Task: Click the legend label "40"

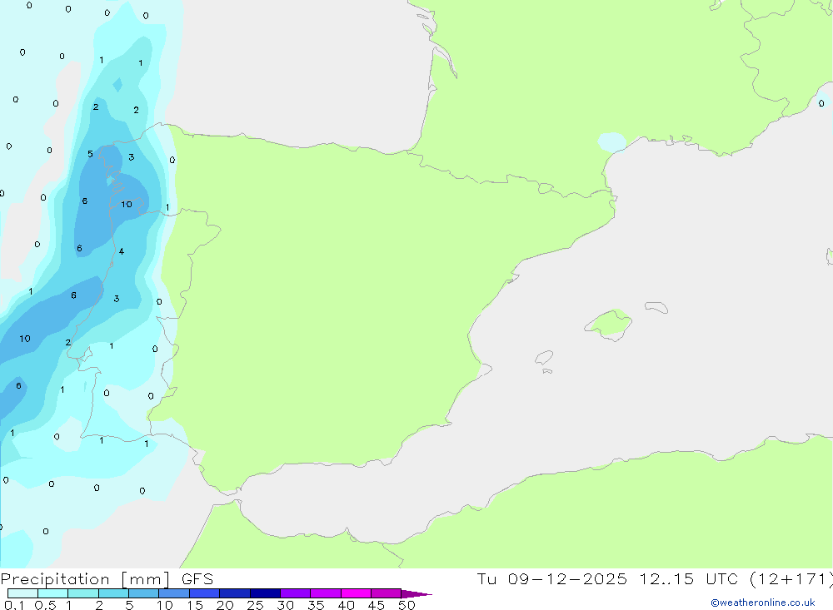Action: point(346,605)
